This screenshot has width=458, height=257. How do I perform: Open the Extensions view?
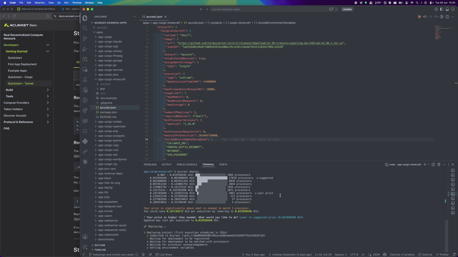85,59
